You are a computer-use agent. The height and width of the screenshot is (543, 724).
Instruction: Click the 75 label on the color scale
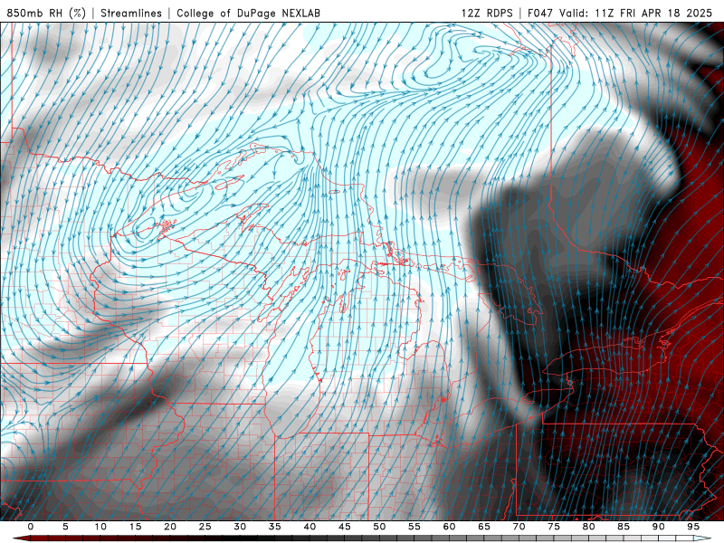coord(554,527)
